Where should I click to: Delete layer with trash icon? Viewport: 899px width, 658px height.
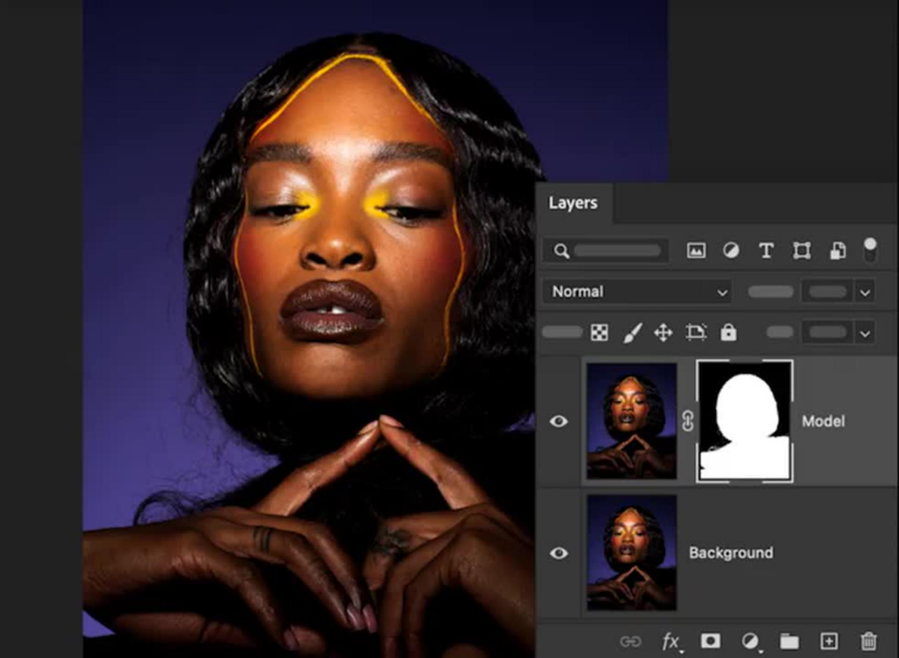tap(869, 641)
